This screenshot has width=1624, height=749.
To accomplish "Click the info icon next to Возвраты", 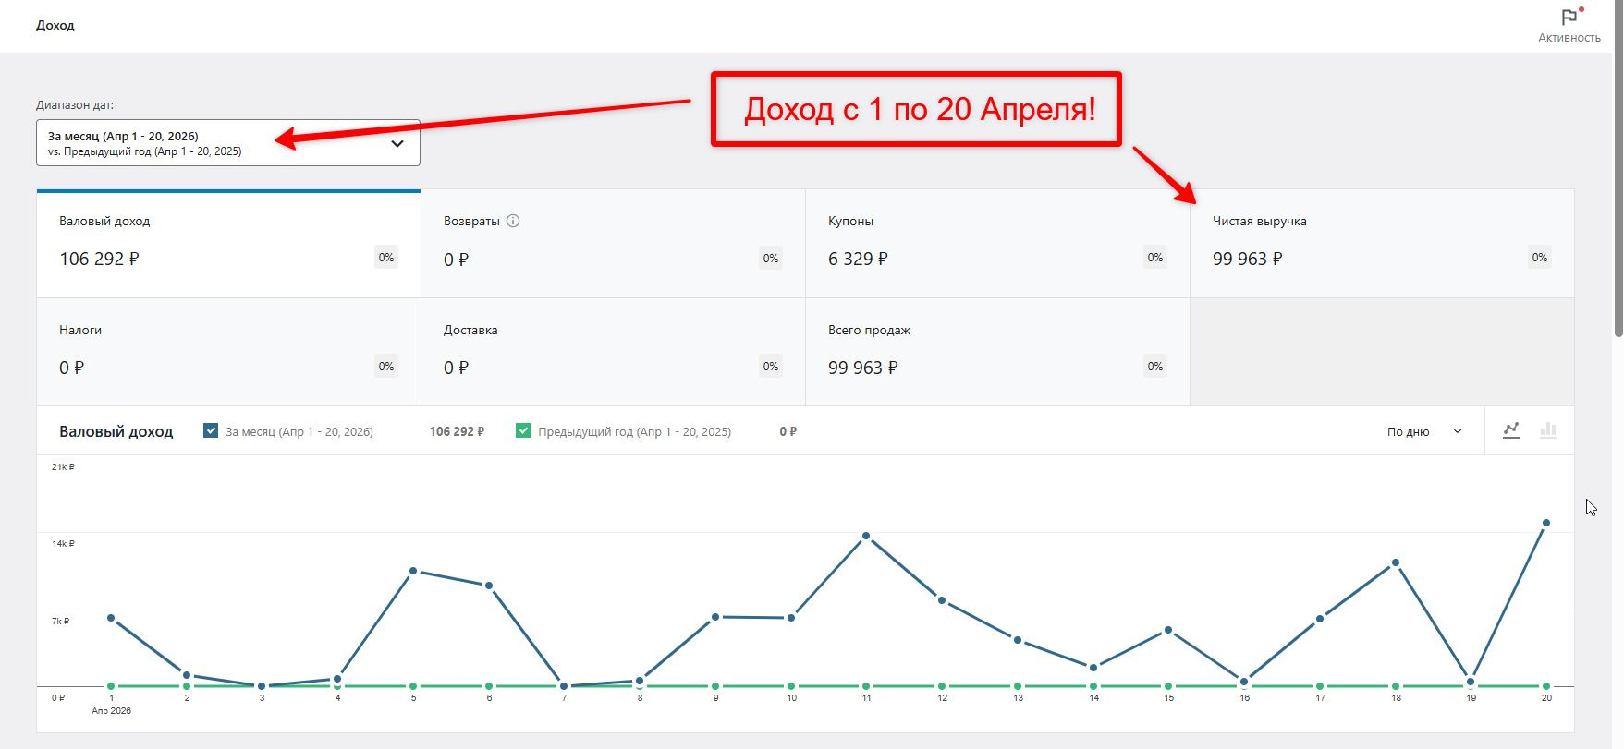I will point(513,221).
